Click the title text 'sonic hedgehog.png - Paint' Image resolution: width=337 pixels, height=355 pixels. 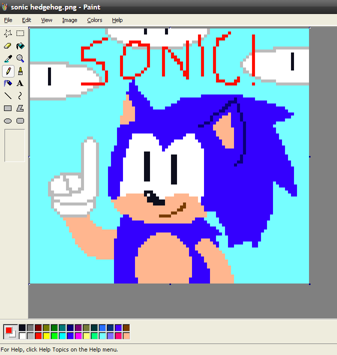coord(55,7)
